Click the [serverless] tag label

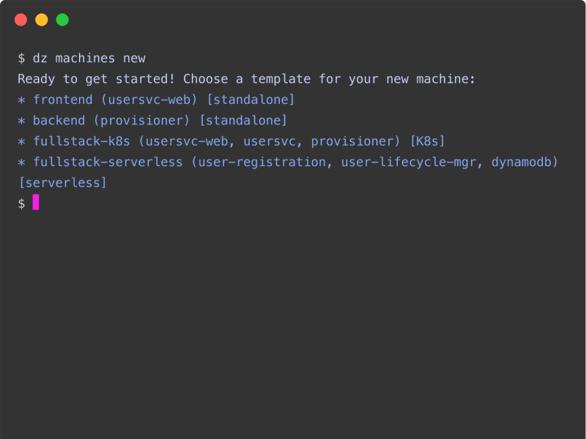(x=62, y=182)
